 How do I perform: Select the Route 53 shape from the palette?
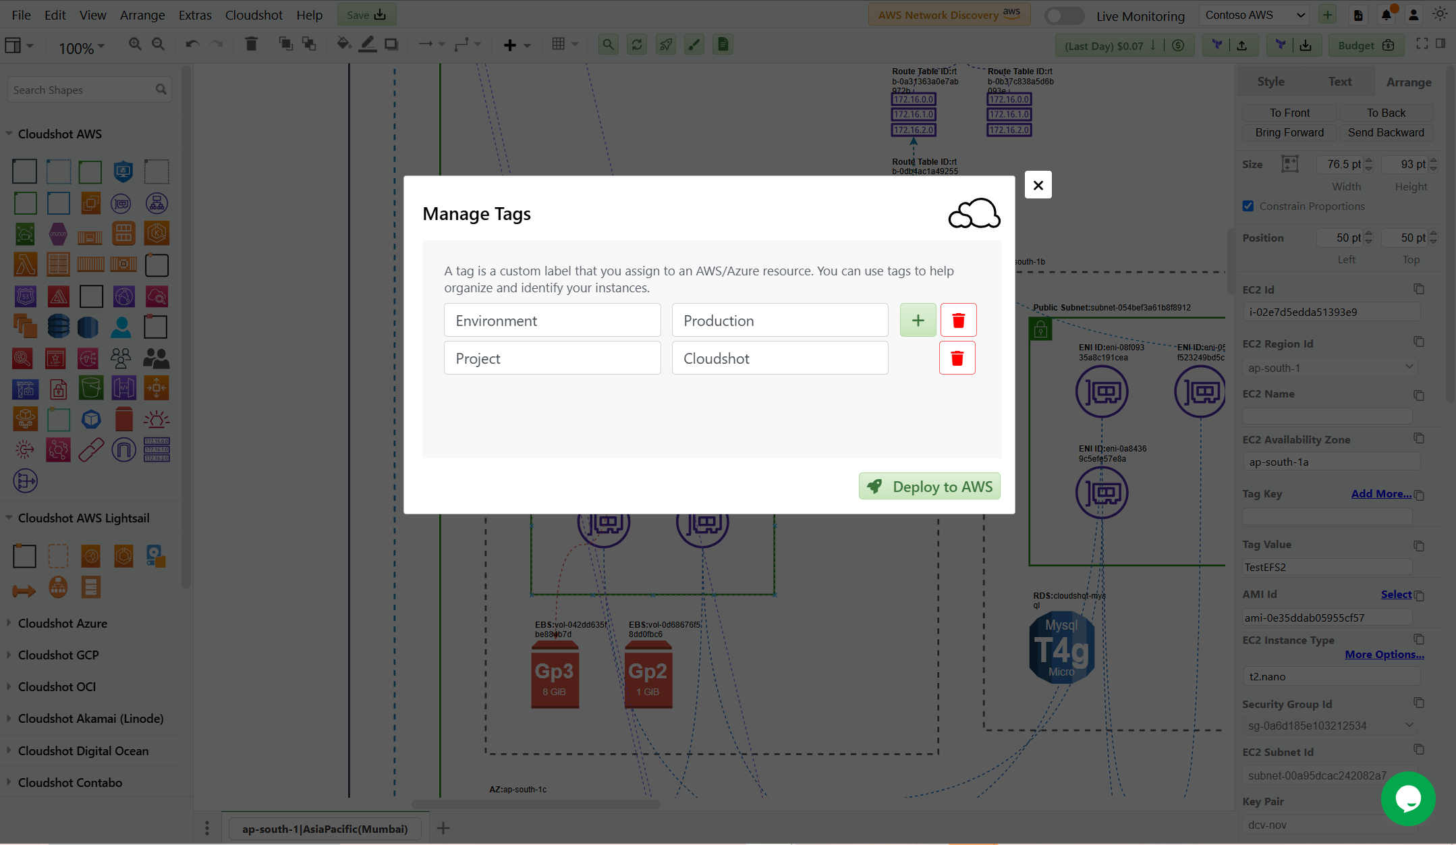pyautogui.click(x=24, y=296)
